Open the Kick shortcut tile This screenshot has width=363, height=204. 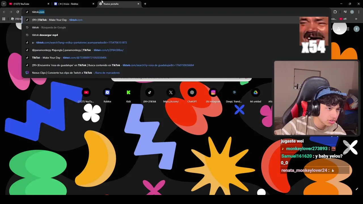[x=128, y=95]
